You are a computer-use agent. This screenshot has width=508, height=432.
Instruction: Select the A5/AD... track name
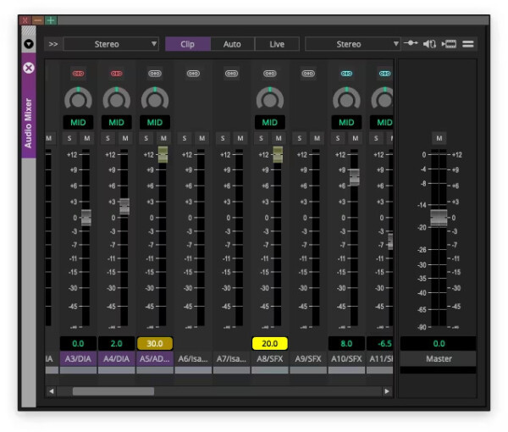coord(155,359)
